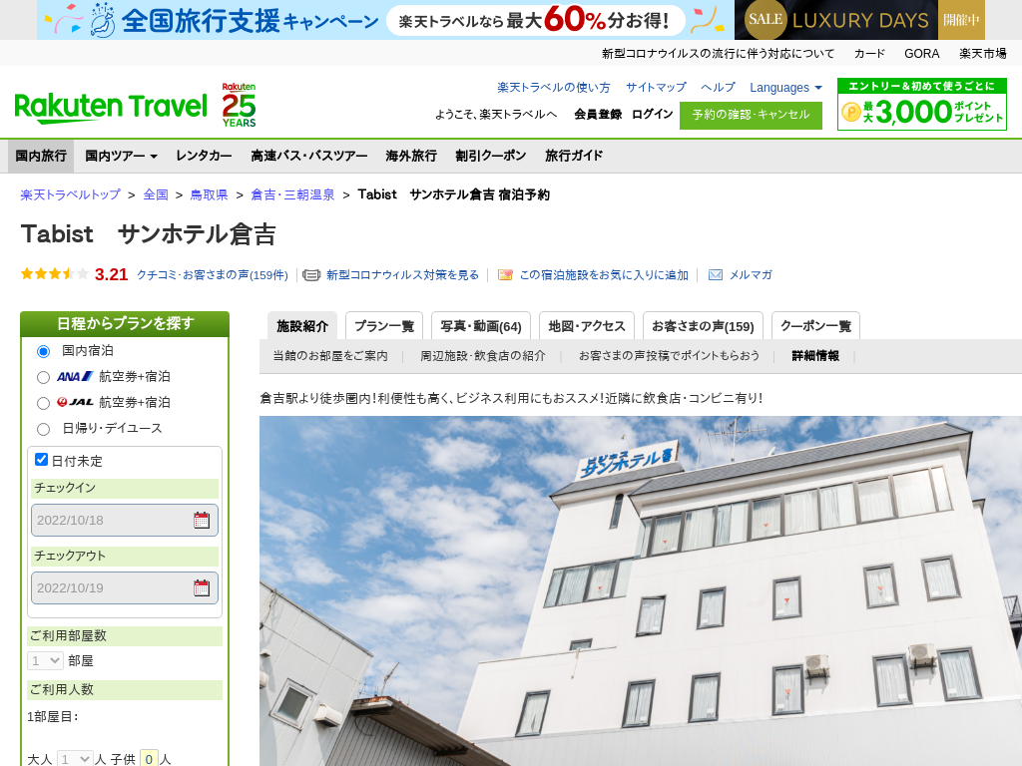Select the ANA 航空券+宿泊 radio button

44,377
